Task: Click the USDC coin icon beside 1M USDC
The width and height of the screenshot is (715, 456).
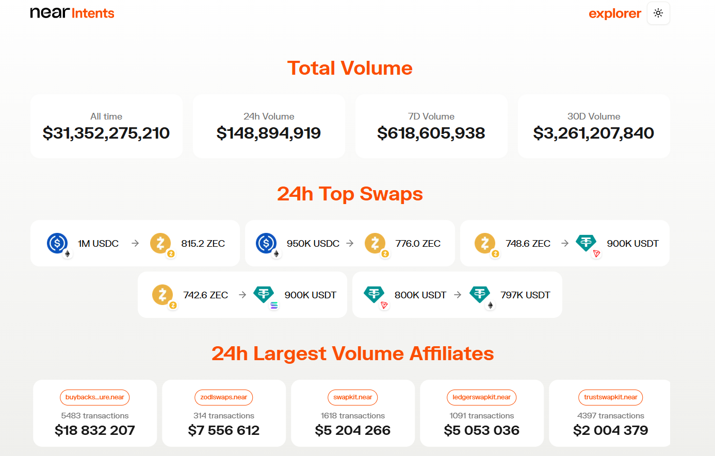Action: click(57, 243)
